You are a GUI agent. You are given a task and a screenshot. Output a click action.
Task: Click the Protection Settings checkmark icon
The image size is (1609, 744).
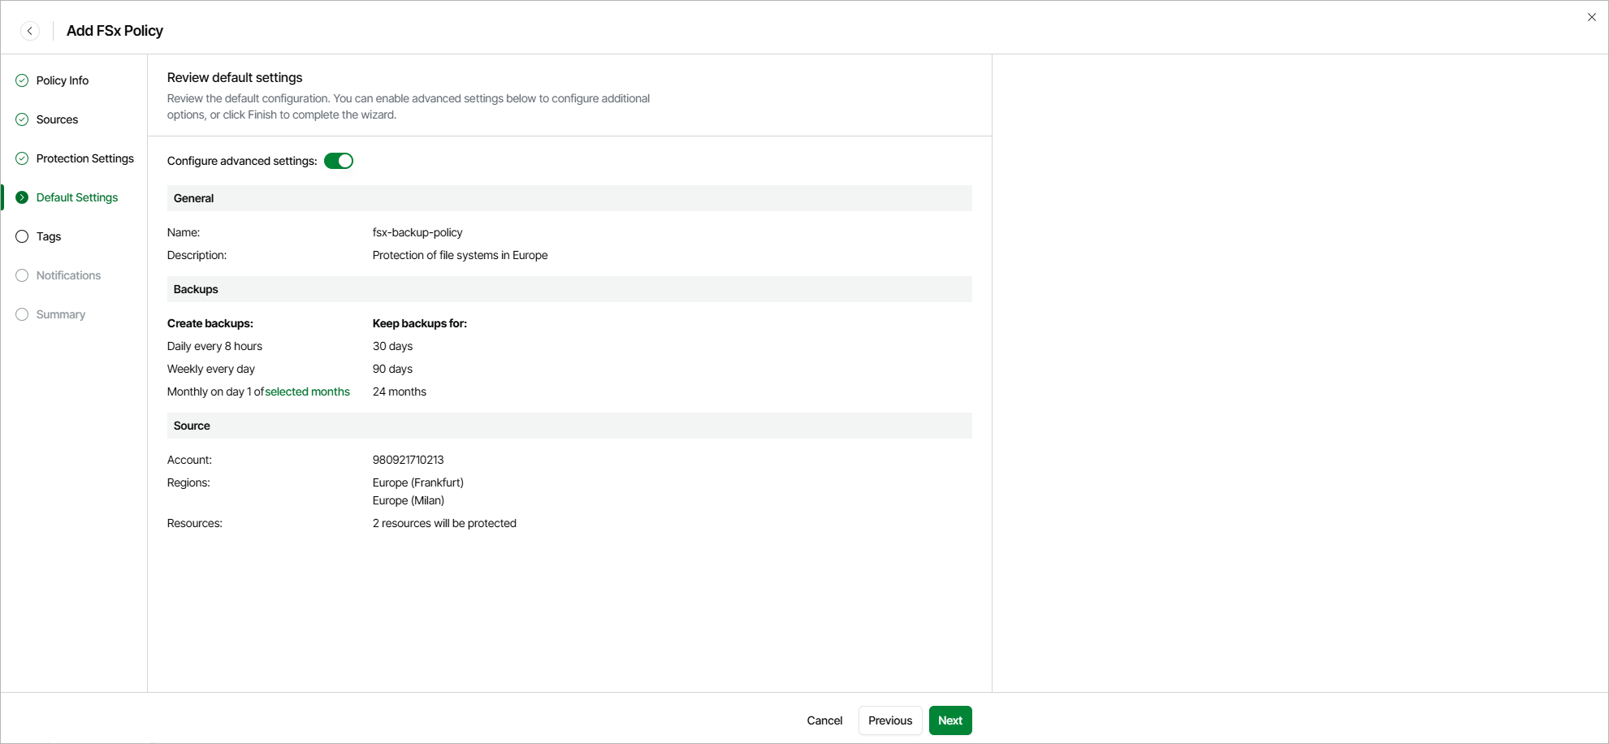coord(22,158)
